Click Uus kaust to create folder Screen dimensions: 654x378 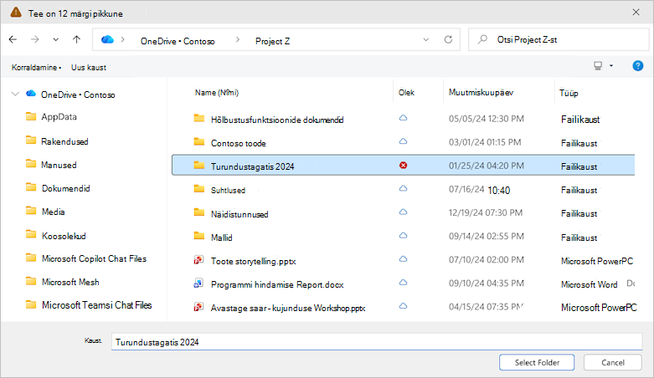tap(89, 68)
